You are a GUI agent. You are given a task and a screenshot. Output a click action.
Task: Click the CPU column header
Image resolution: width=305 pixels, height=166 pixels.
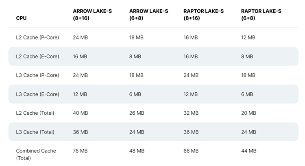(21, 18)
